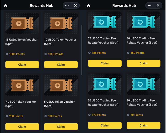Click the points coin icon beside 70 Points
166x133 pixels.
tap(128, 115)
